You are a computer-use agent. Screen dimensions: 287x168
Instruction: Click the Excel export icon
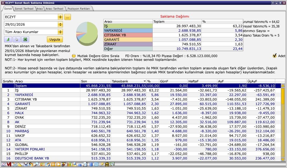pyautogui.click(x=25, y=39)
